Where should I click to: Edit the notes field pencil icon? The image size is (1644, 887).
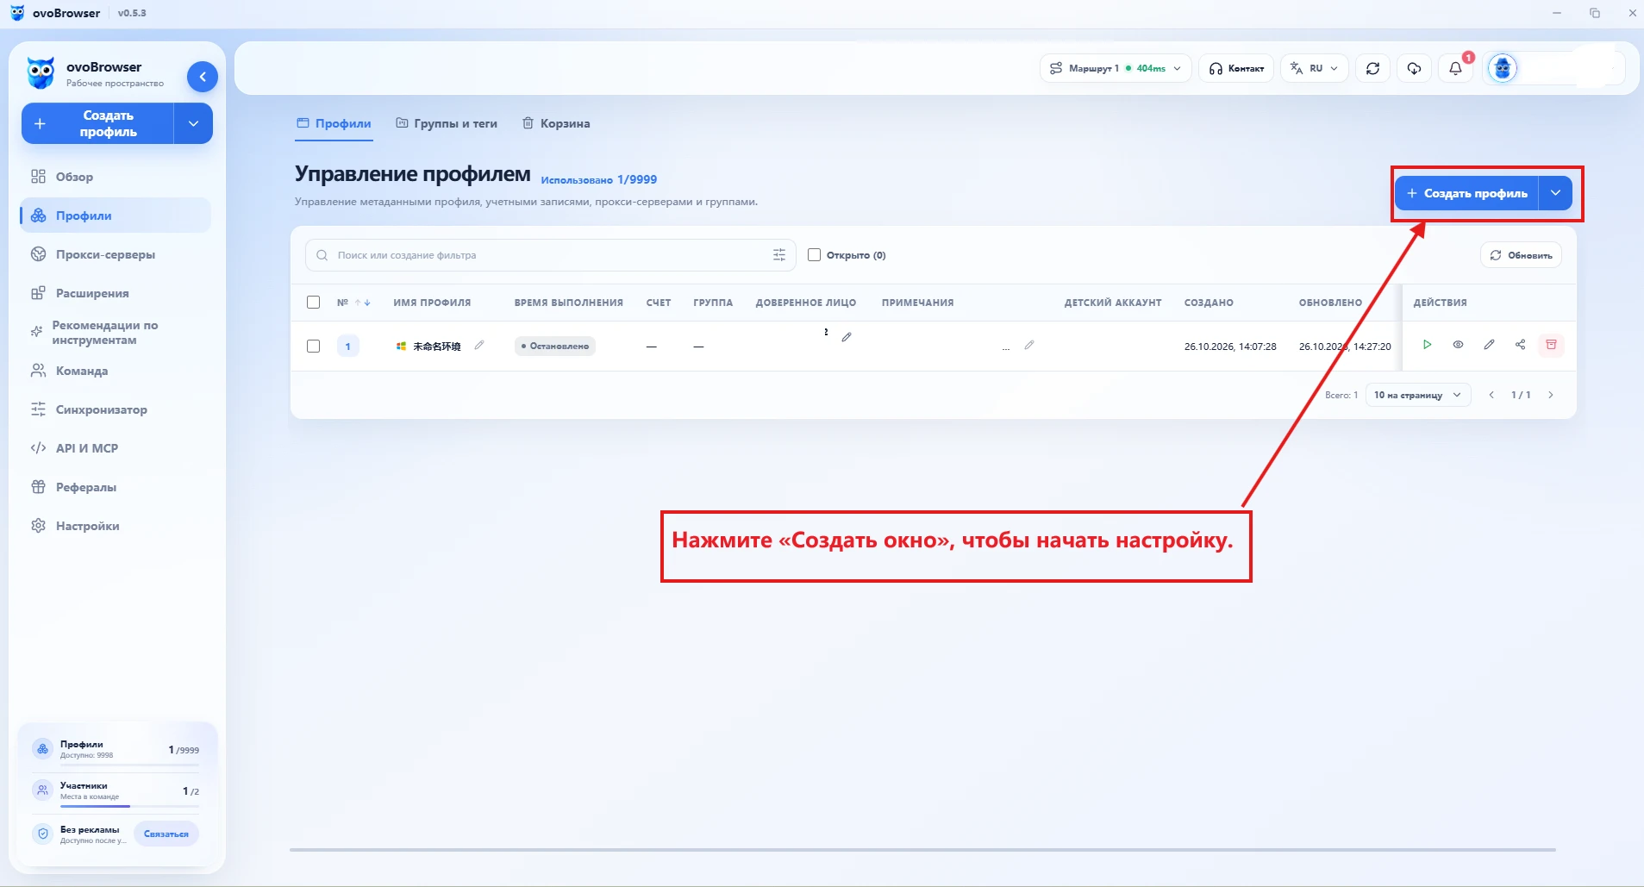pyautogui.click(x=1028, y=345)
